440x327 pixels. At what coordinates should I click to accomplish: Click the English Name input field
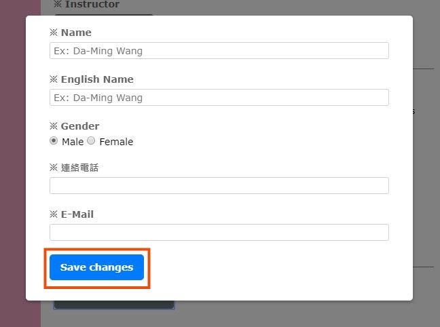pyautogui.click(x=219, y=98)
